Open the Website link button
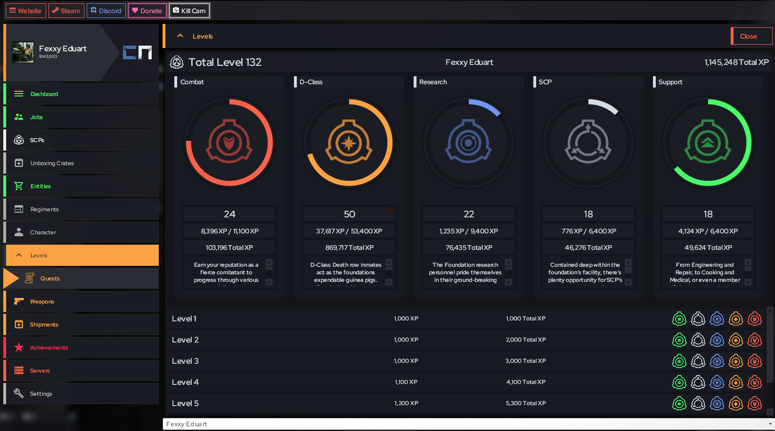Viewport: 775px width, 431px height. pos(25,11)
